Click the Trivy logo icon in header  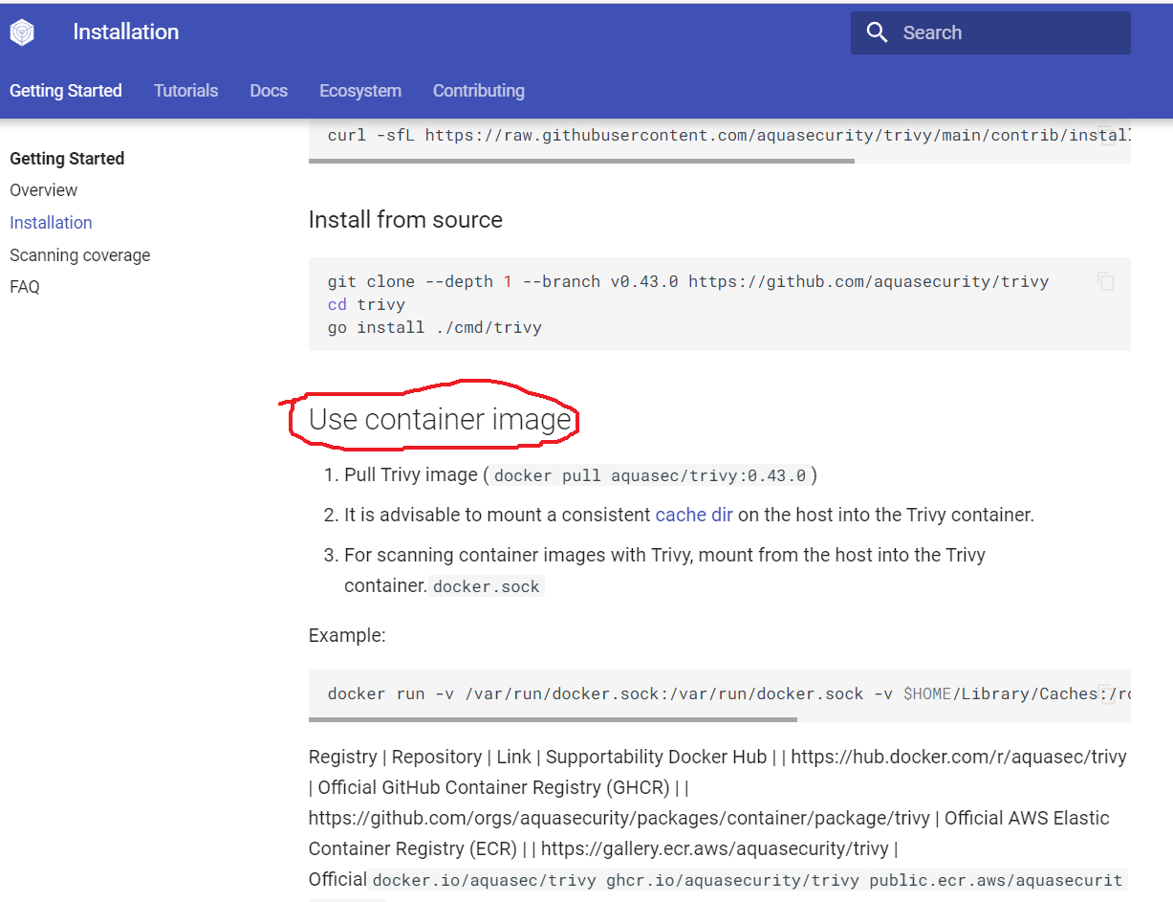pyautogui.click(x=22, y=33)
